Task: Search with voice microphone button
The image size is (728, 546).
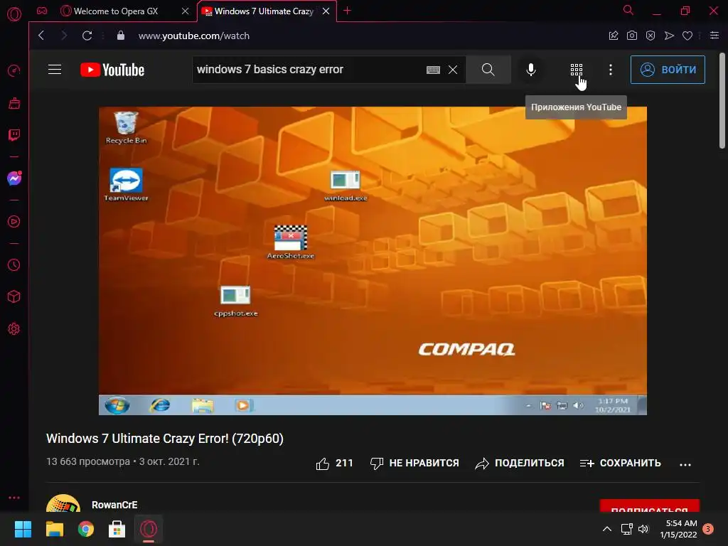Action: (531, 70)
